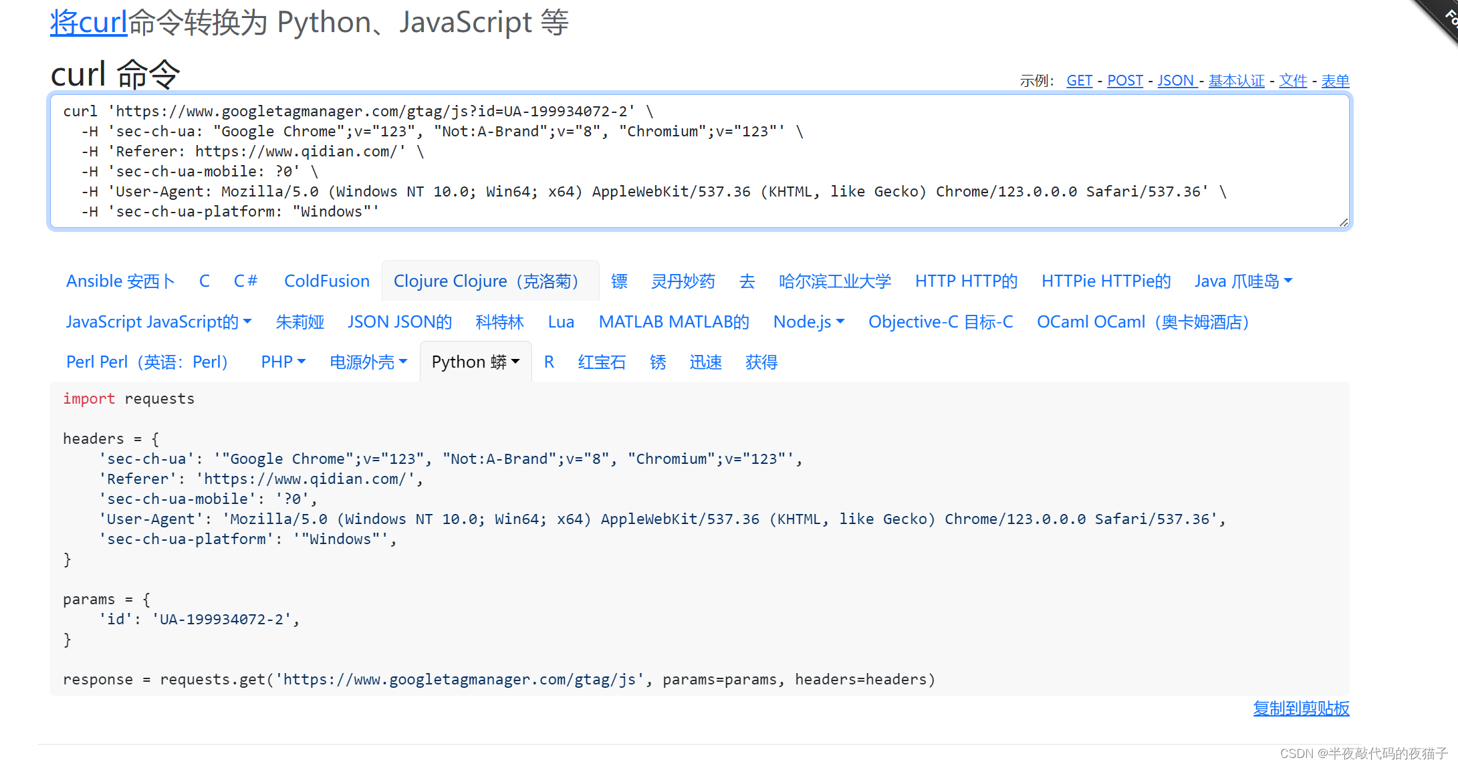Select the HTTPie tab
The height and width of the screenshot is (766, 1458).
(x=1106, y=281)
